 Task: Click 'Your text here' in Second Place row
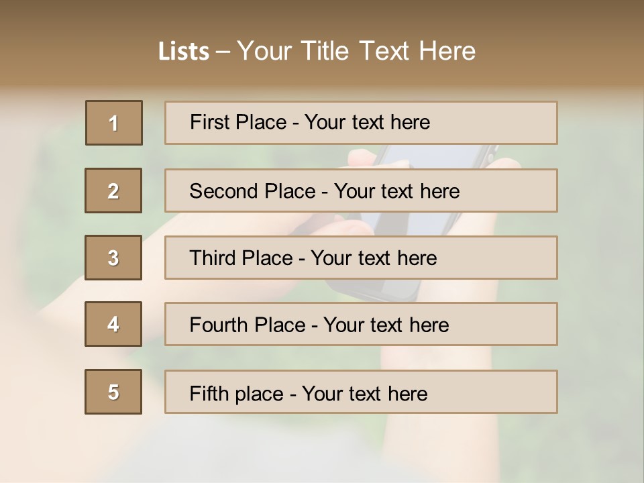click(396, 191)
